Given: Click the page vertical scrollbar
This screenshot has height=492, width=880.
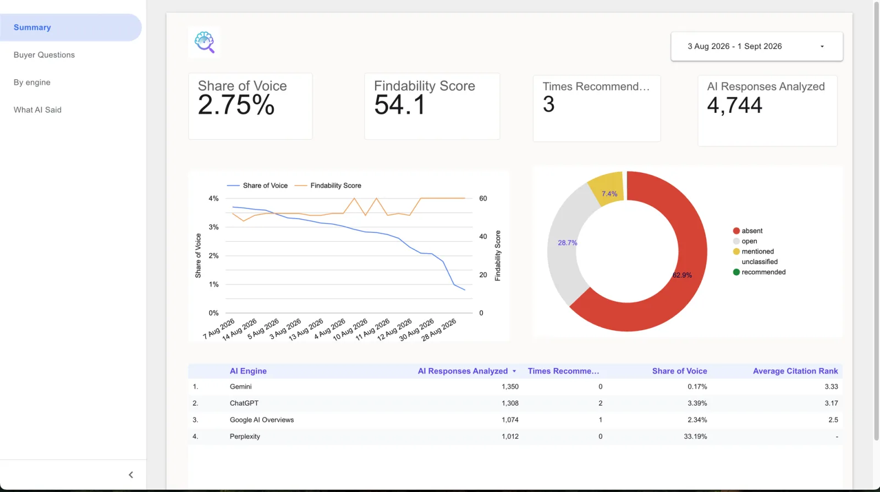Looking at the screenshot, I should click(x=877, y=221).
